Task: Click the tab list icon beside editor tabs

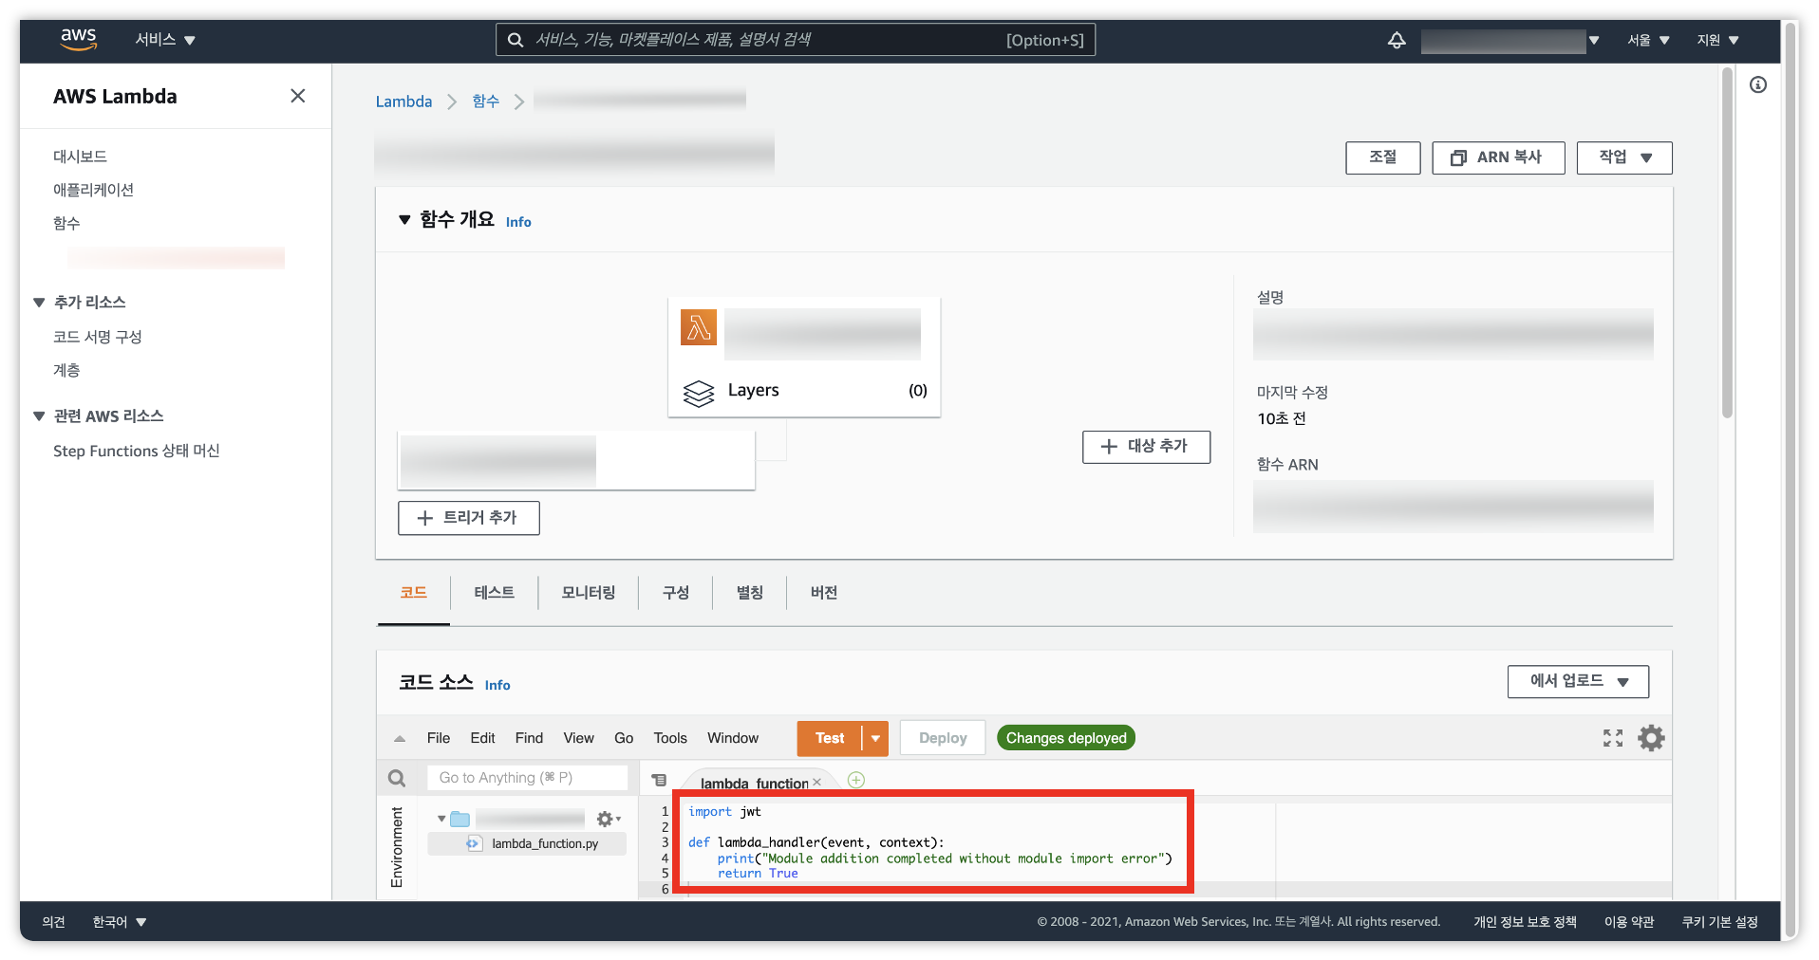Action: (x=659, y=780)
